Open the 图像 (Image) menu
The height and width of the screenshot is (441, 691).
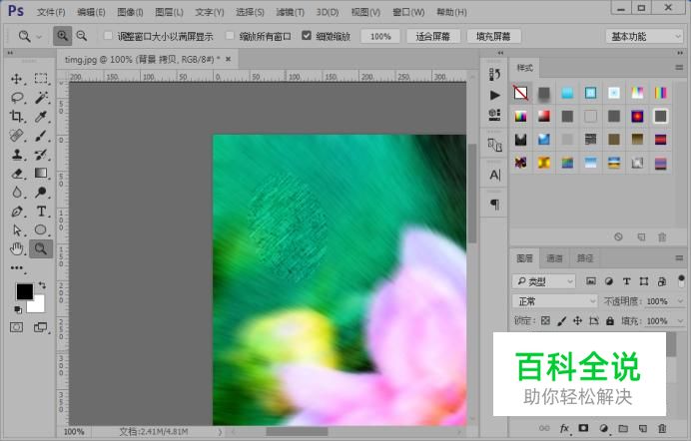coord(130,12)
